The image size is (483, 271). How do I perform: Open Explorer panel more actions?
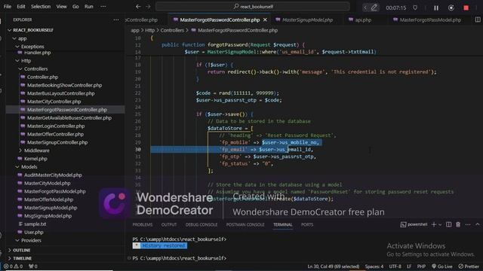click(x=116, y=20)
